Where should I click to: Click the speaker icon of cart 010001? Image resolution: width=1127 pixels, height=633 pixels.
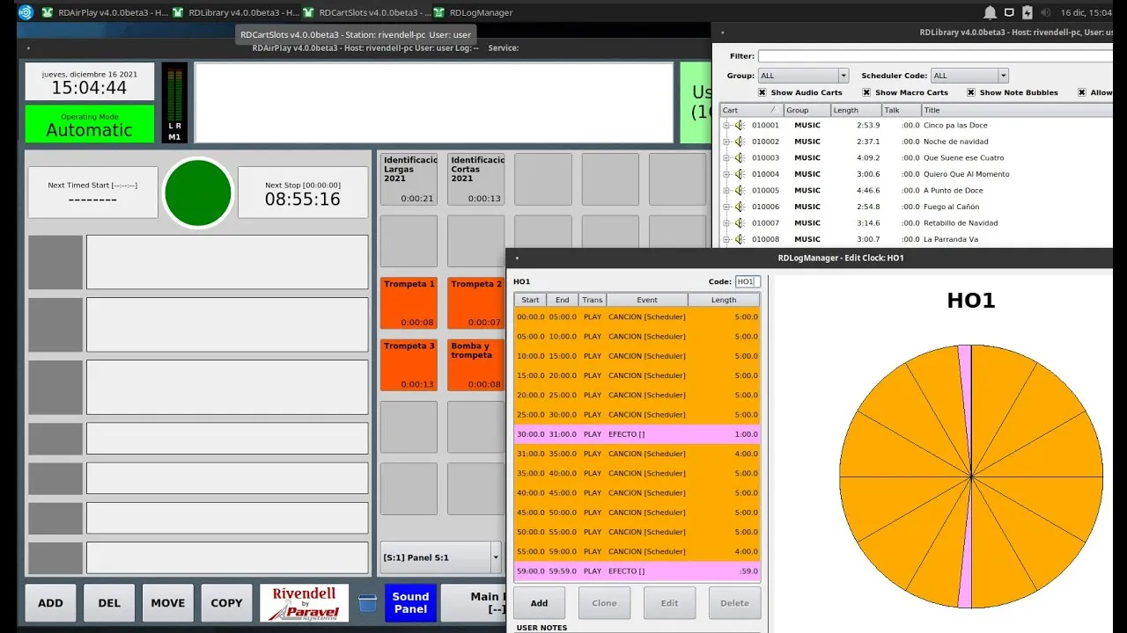740,125
